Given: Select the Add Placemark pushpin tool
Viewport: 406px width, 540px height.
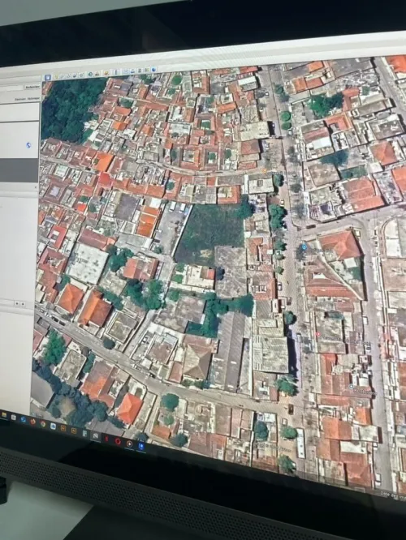Looking at the screenshot, I should click(x=56, y=76).
